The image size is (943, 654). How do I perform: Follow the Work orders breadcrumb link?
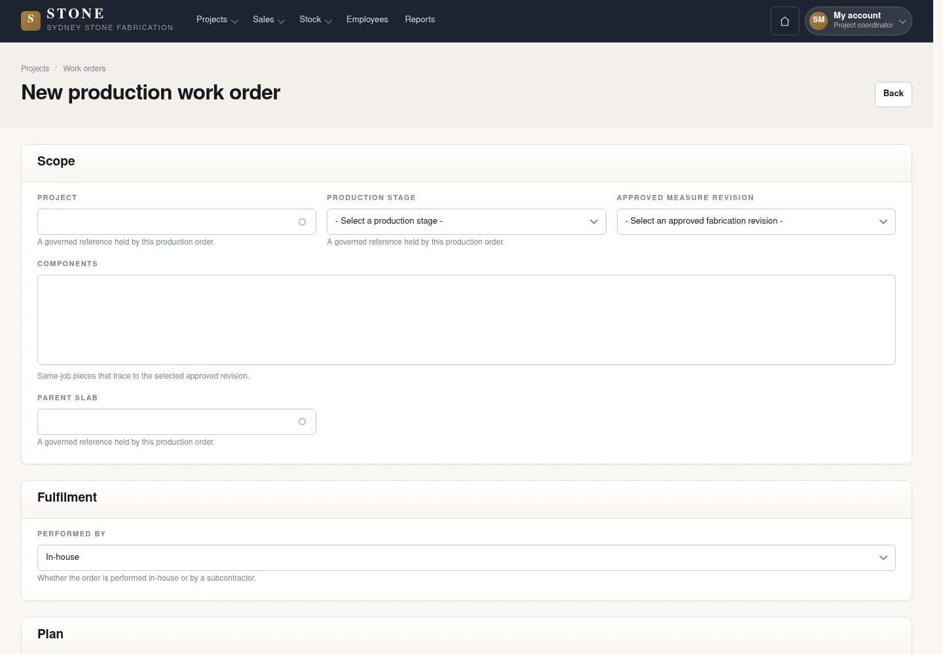point(84,69)
